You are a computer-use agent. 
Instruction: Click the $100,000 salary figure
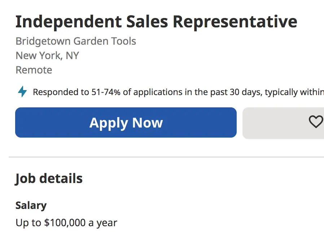click(x=65, y=223)
